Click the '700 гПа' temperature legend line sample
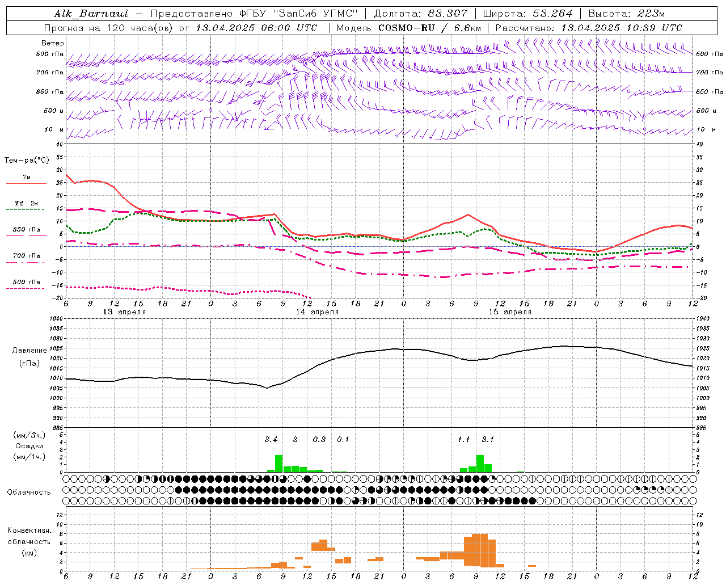Viewport: 726px width, 581px height. (26, 262)
